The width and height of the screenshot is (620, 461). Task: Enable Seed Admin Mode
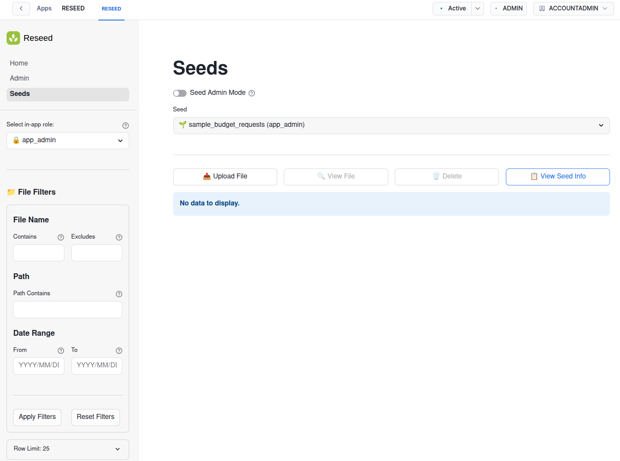(x=180, y=93)
